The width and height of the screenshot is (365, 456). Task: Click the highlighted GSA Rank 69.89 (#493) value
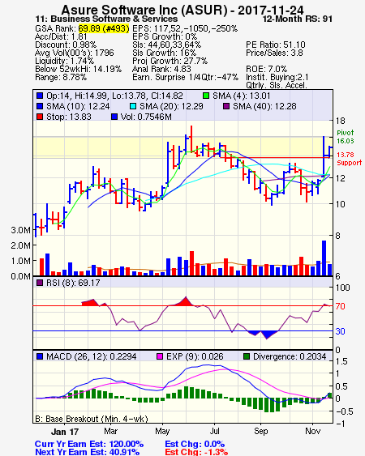(103, 28)
